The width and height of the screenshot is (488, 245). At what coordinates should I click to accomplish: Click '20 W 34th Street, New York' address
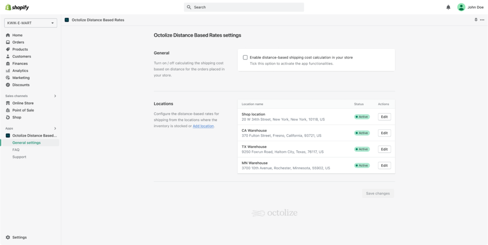283,119
